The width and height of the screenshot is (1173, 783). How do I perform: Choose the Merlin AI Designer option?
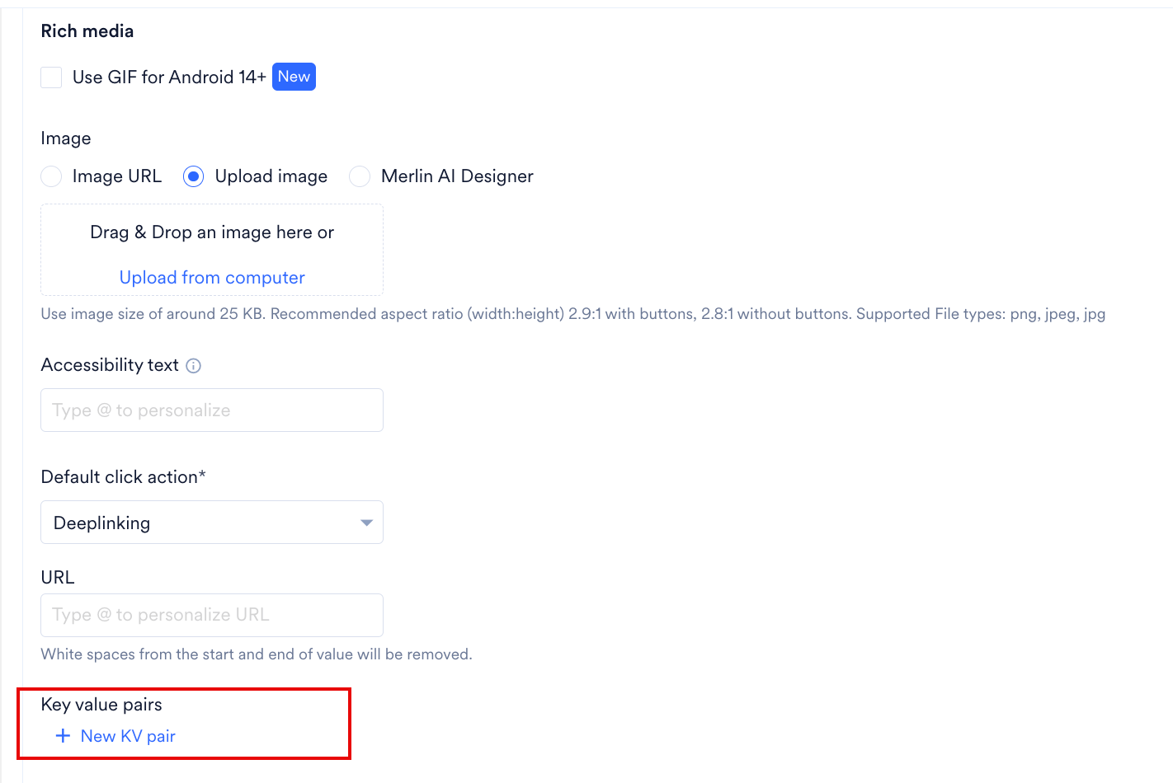360,176
